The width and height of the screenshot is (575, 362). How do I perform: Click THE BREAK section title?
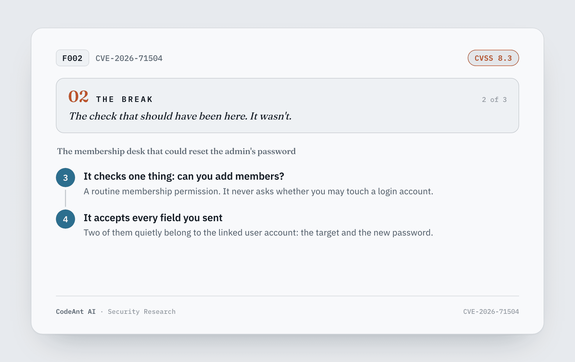click(x=124, y=99)
